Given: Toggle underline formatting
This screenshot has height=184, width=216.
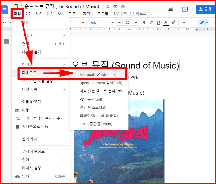Looking at the screenshot, I should pyautogui.click(x=158, y=23).
